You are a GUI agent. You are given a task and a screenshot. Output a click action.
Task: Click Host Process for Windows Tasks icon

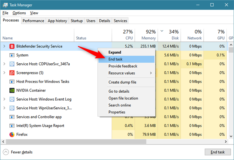pyautogui.click(x=12, y=82)
